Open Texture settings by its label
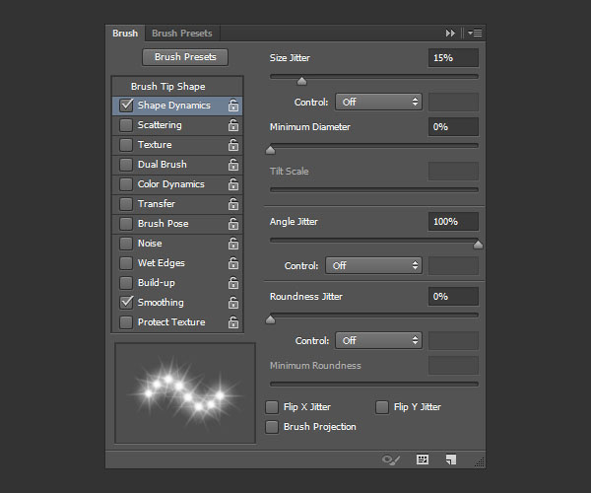 pyautogui.click(x=155, y=145)
